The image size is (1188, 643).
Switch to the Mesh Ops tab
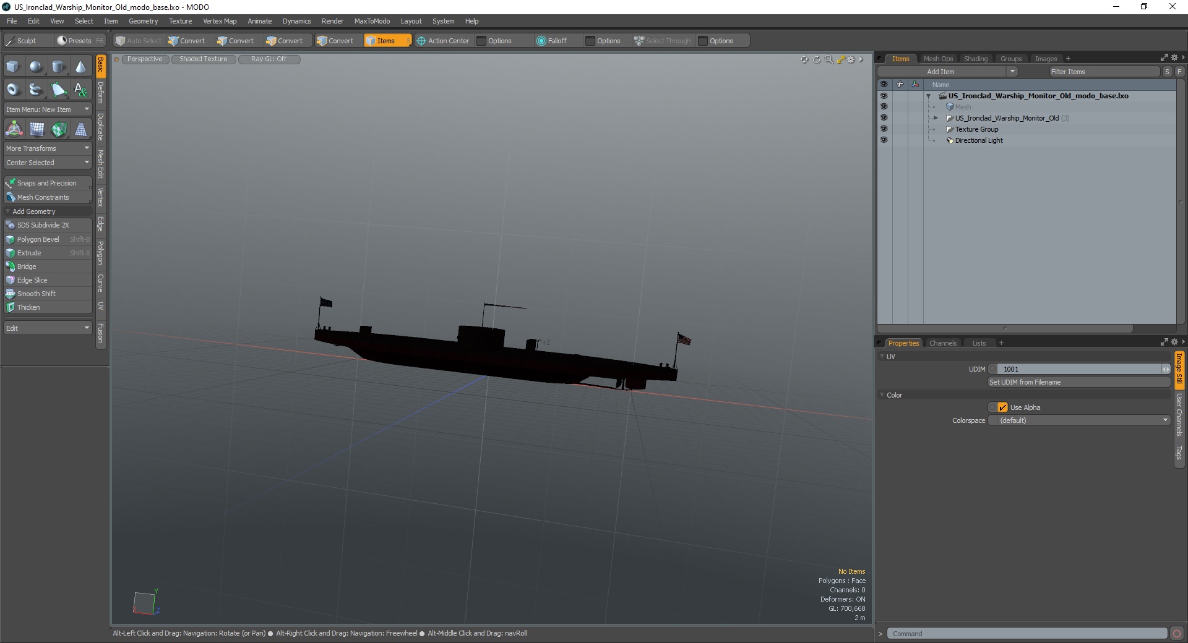point(938,59)
